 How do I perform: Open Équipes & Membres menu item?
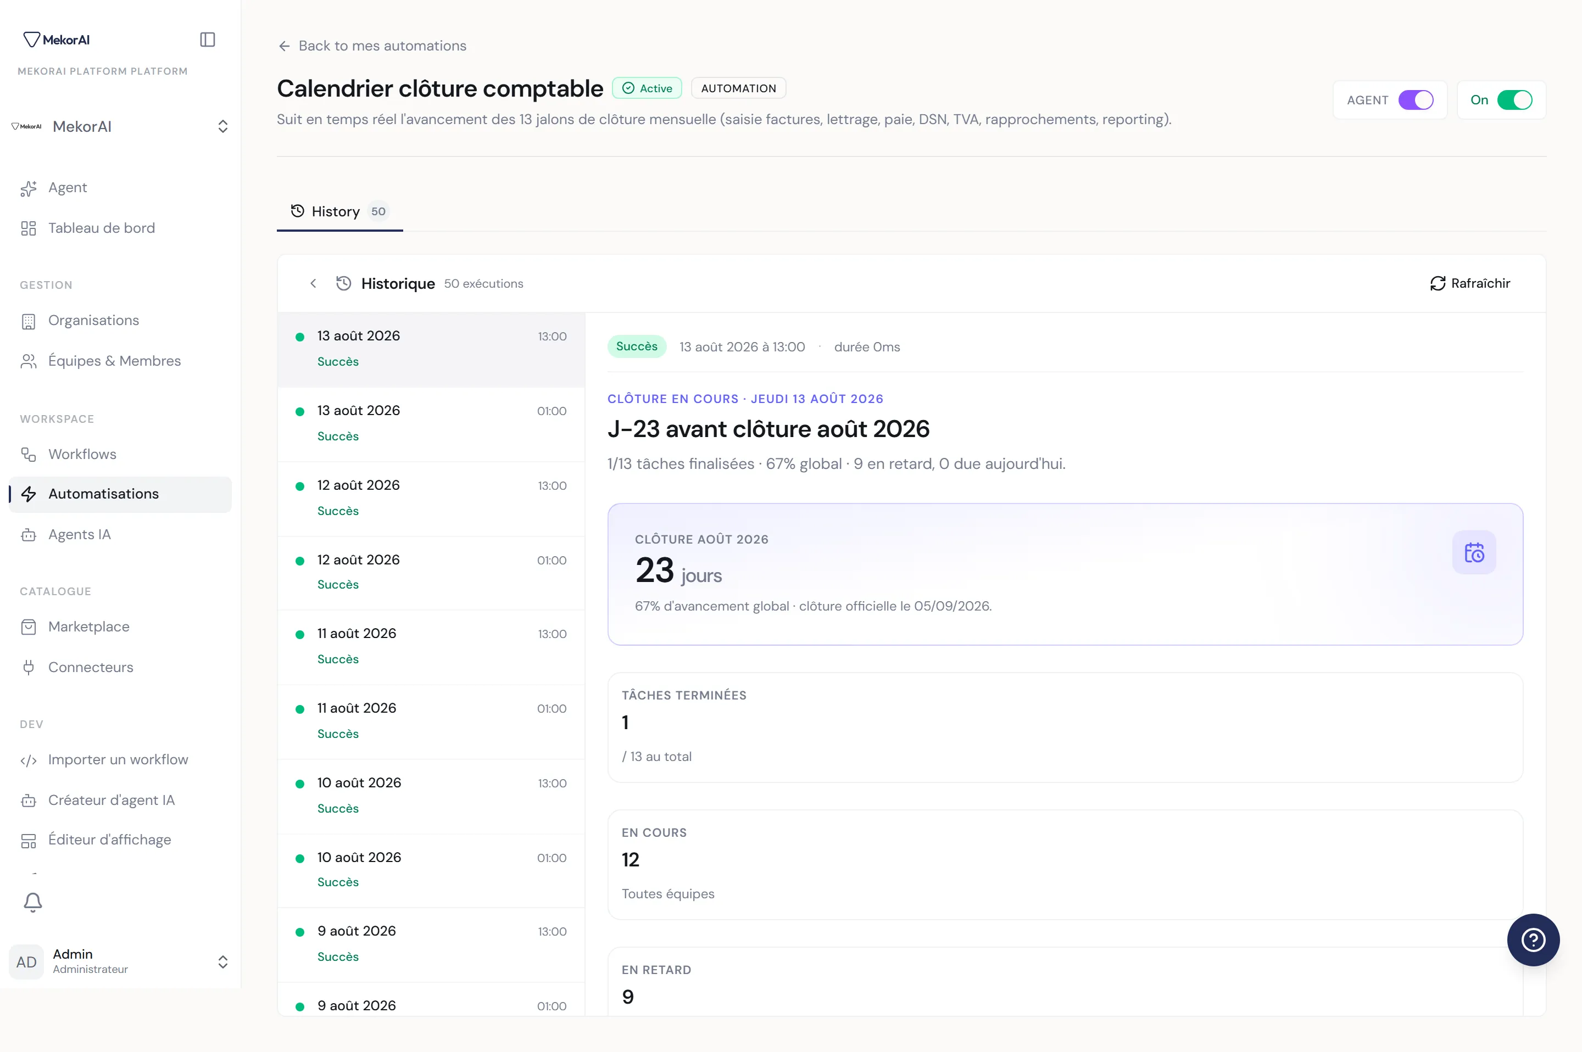[121, 361]
